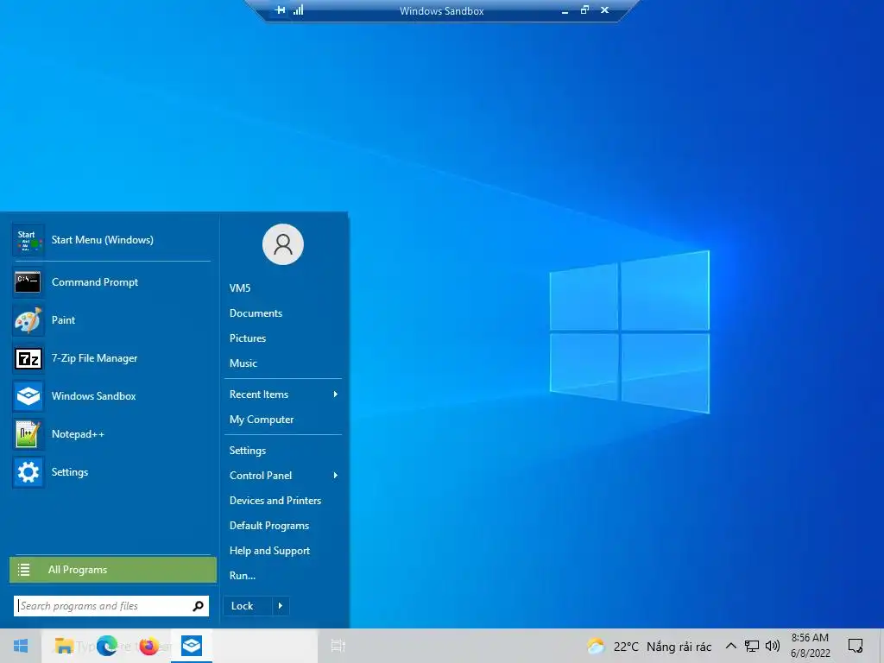Launch Command Prompt from start menu
884x663 pixels.
111,282
